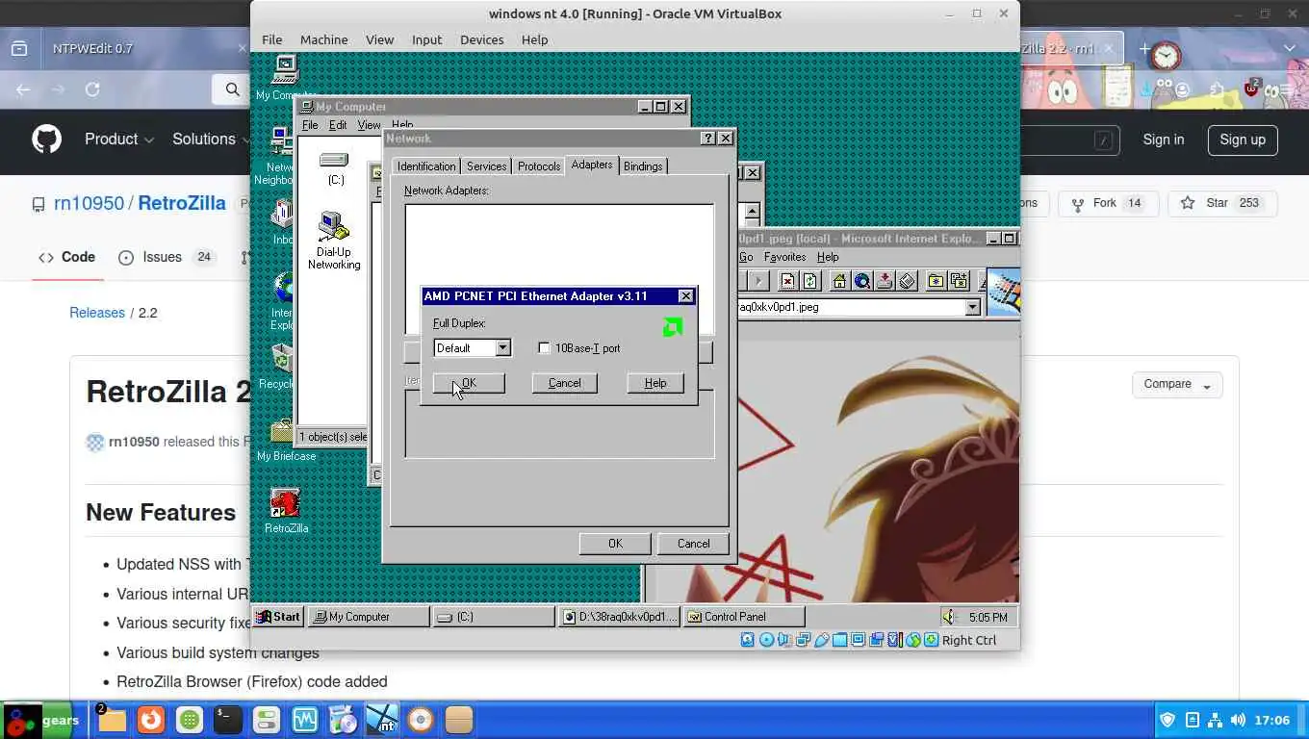Click the Print icon in Internet Explorer toolbar
The height and width of the screenshot is (739, 1309).
(x=908, y=281)
